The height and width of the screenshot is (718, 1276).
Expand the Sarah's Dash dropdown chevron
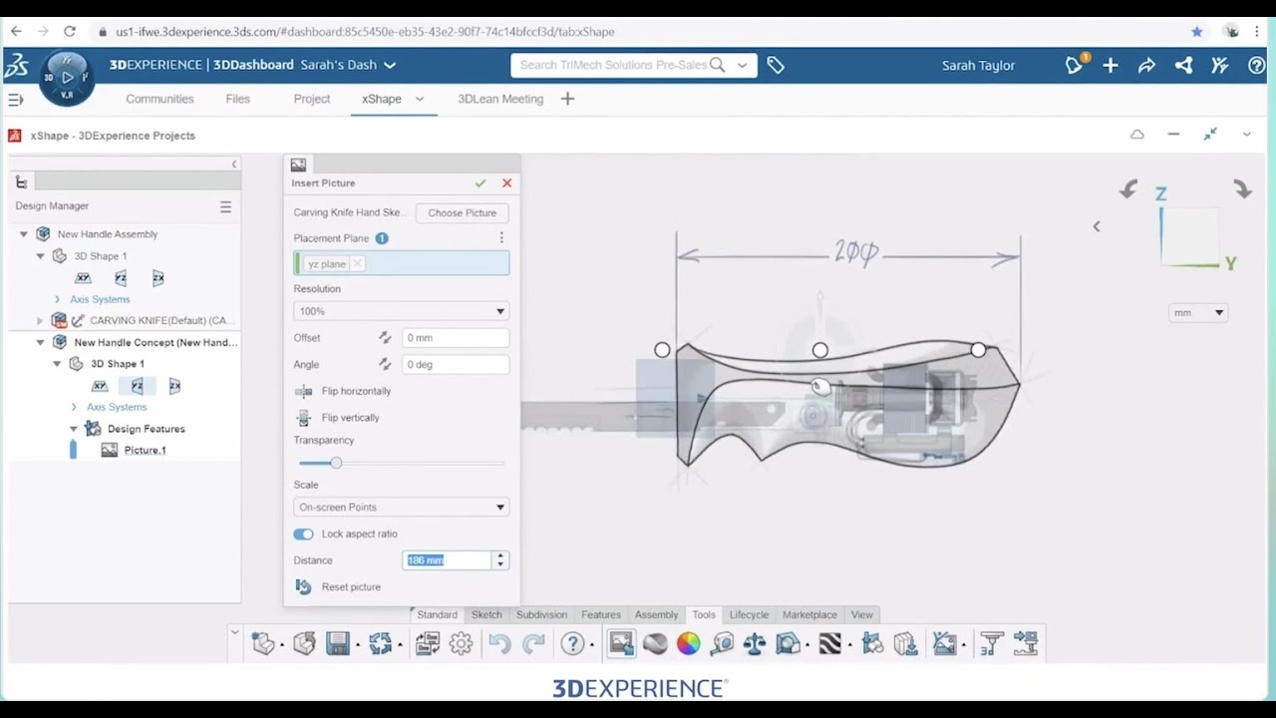390,65
